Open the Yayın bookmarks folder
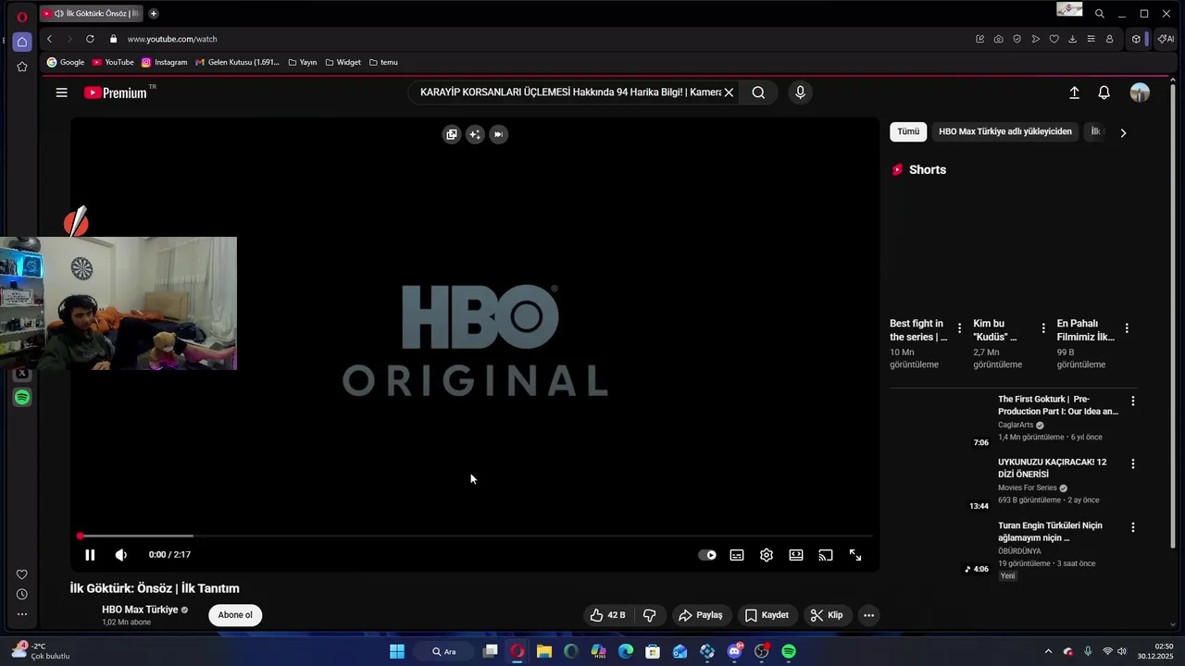Viewport: 1185px width, 666px height. click(303, 62)
